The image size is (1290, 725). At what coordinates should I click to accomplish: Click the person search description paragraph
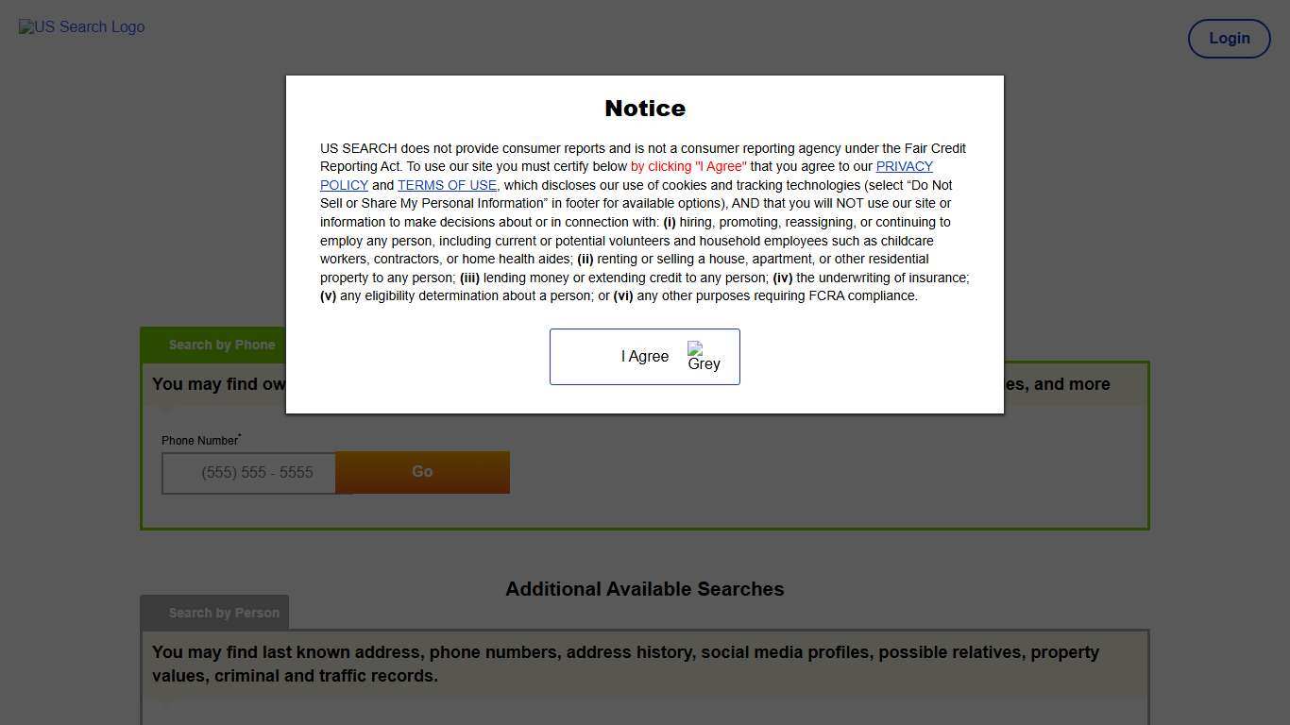click(625, 664)
